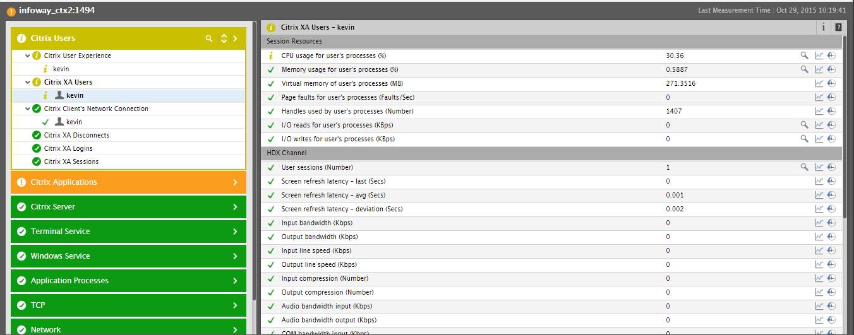The image size is (854, 335).
Task: Open magnifier icon for I/O reads row
Action: pos(804,125)
